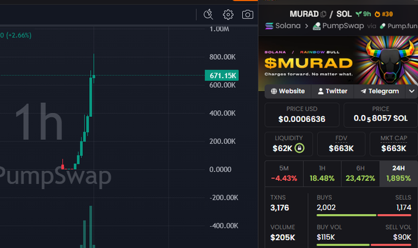Expand more social links chevron
The height and width of the screenshot is (248, 418).
point(412,91)
